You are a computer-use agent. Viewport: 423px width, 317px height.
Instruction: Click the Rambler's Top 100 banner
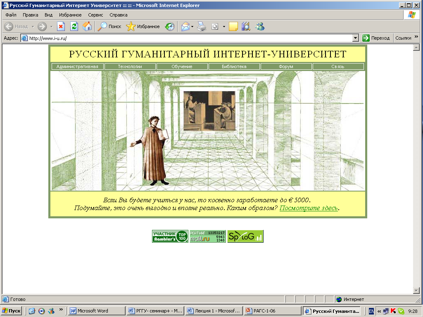(x=170, y=237)
